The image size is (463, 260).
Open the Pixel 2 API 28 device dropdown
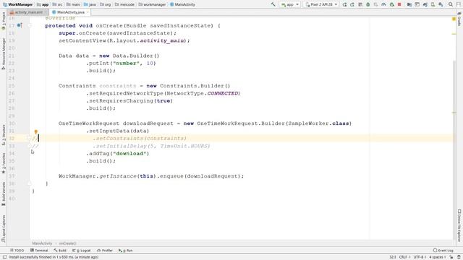click(x=321, y=4)
